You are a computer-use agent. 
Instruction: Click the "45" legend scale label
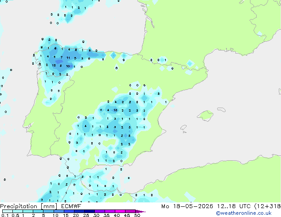pyautogui.click(x=127, y=215)
